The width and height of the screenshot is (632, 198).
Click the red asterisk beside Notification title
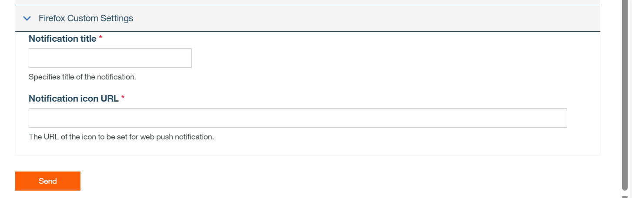pos(100,39)
